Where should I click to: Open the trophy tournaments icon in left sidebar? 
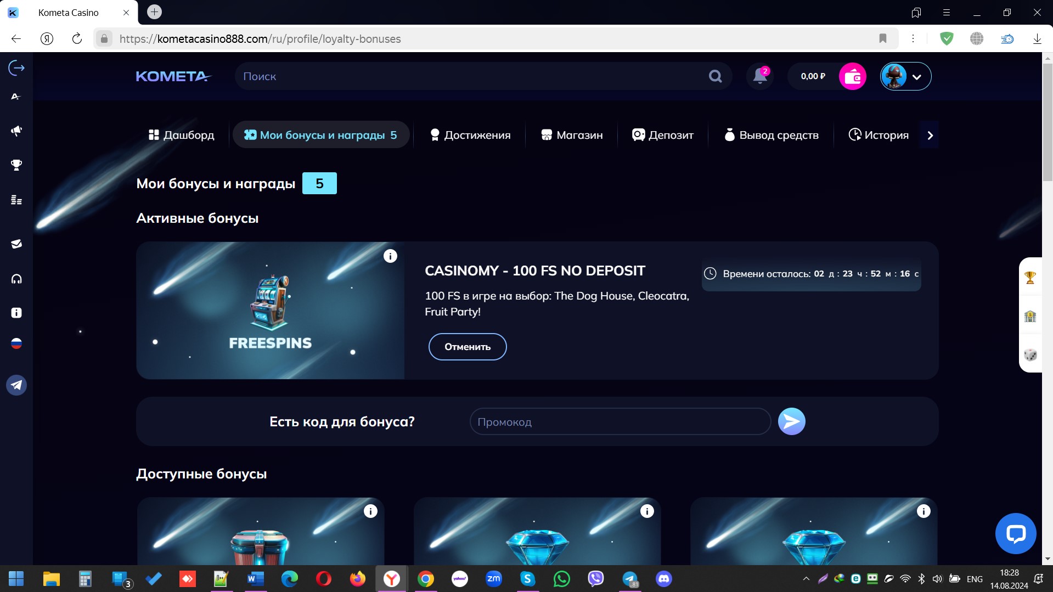tap(16, 165)
